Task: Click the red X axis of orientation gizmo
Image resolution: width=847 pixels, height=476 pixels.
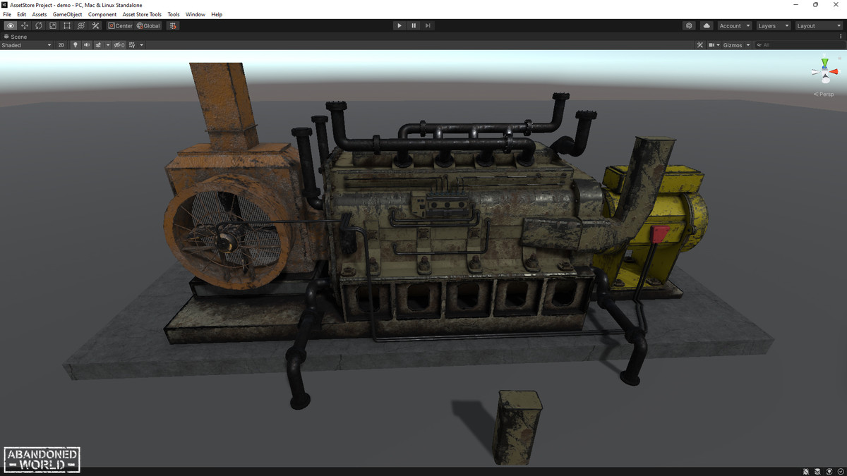Action: click(834, 71)
